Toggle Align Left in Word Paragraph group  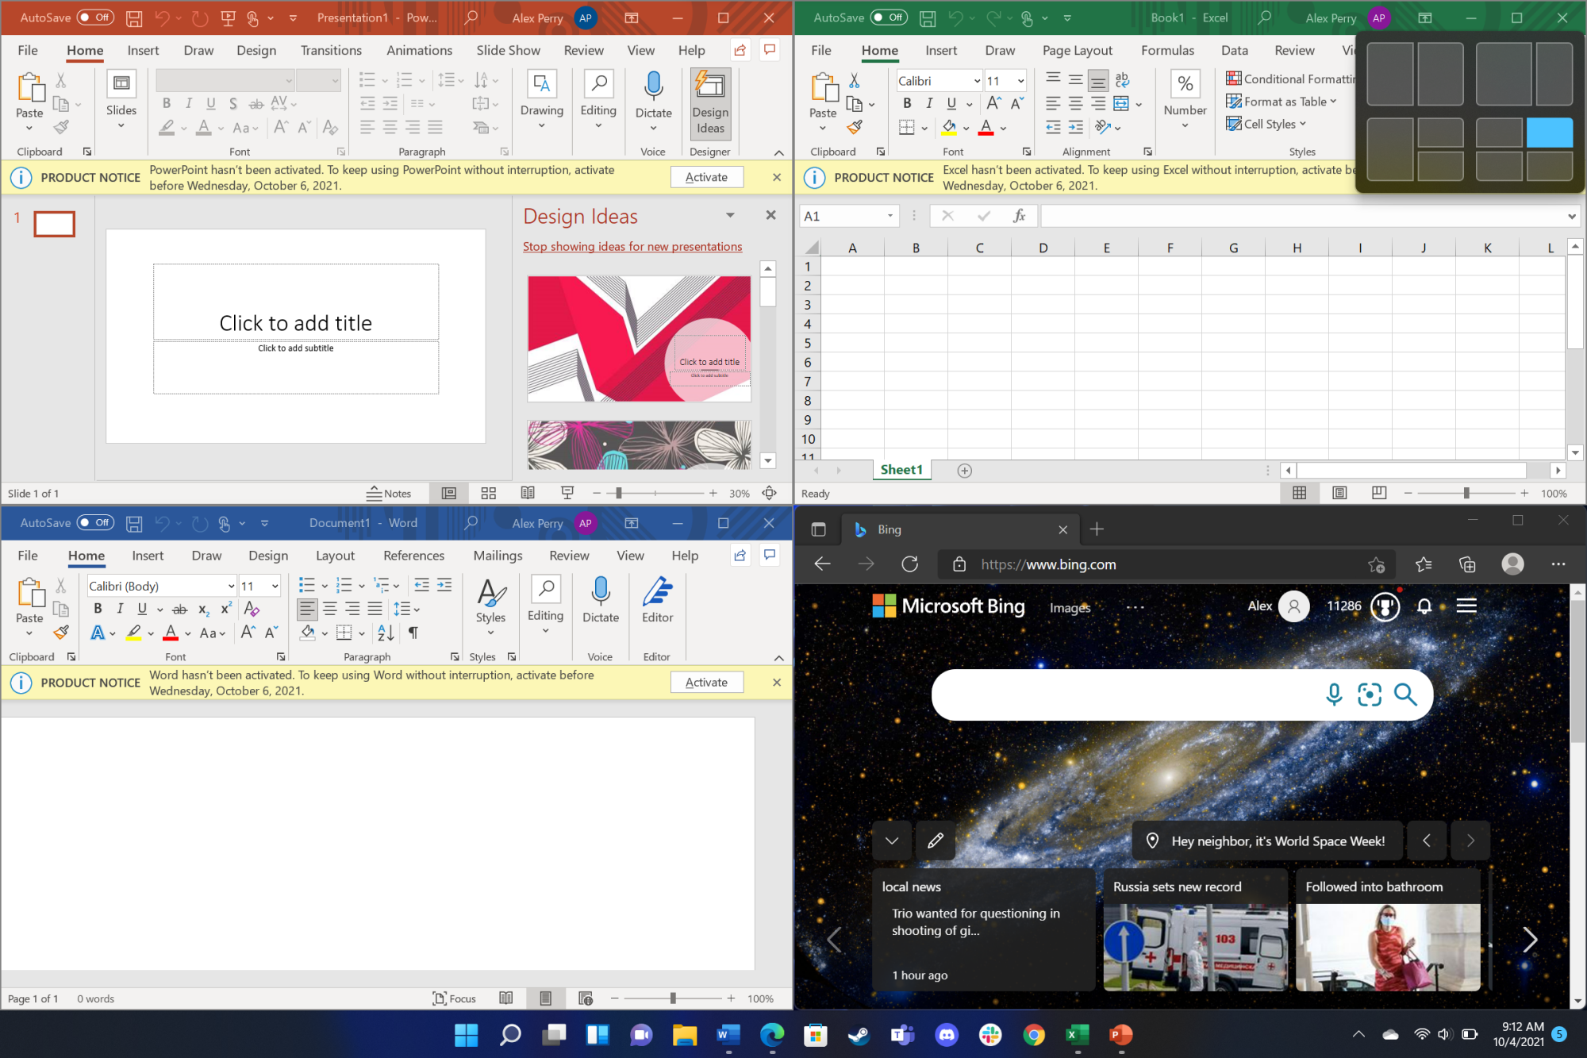[307, 609]
